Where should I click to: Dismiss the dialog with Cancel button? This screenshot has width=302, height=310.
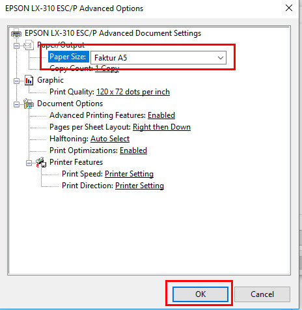(262, 294)
